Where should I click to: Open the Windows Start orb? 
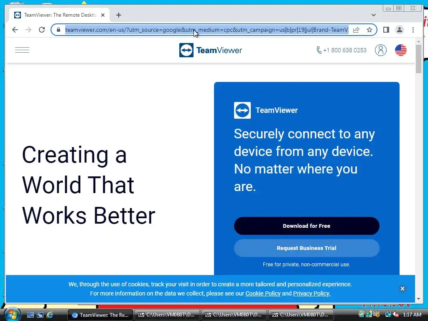tap(12, 314)
